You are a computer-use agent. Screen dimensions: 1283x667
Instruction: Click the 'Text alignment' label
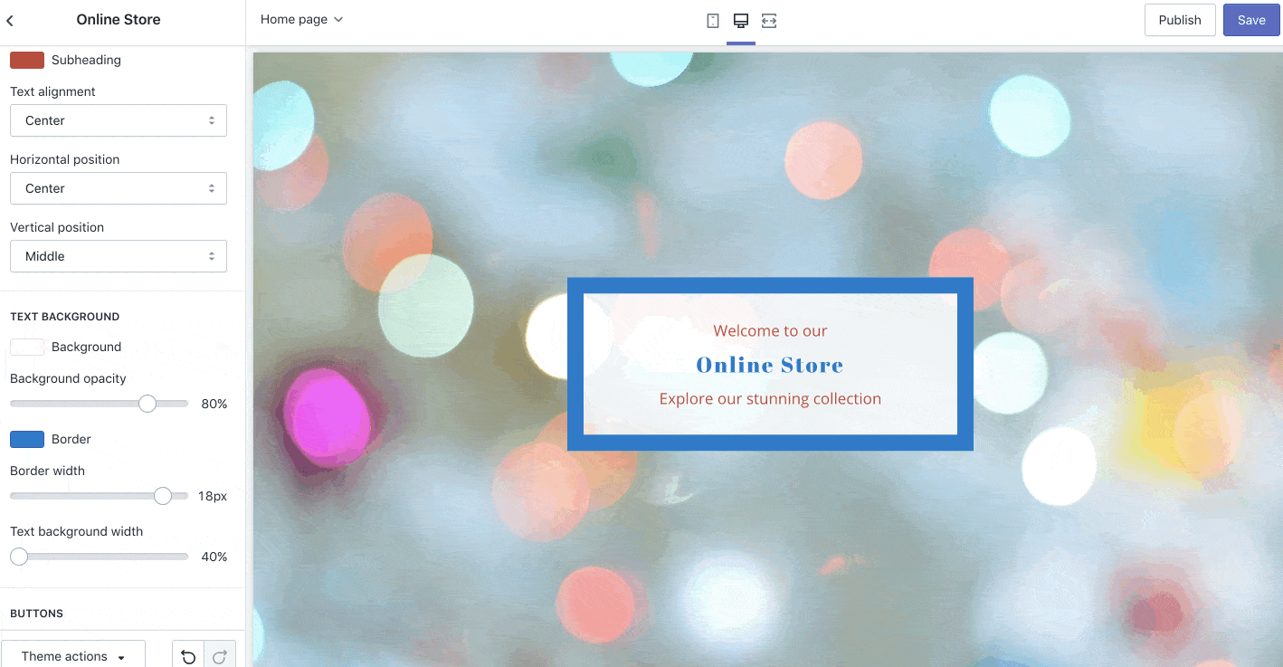point(52,91)
